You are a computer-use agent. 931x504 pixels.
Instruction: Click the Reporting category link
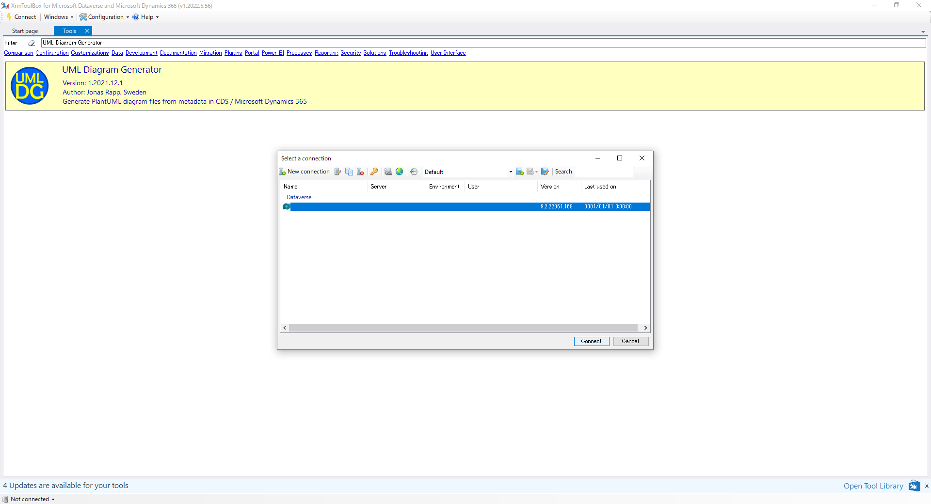(326, 53)
